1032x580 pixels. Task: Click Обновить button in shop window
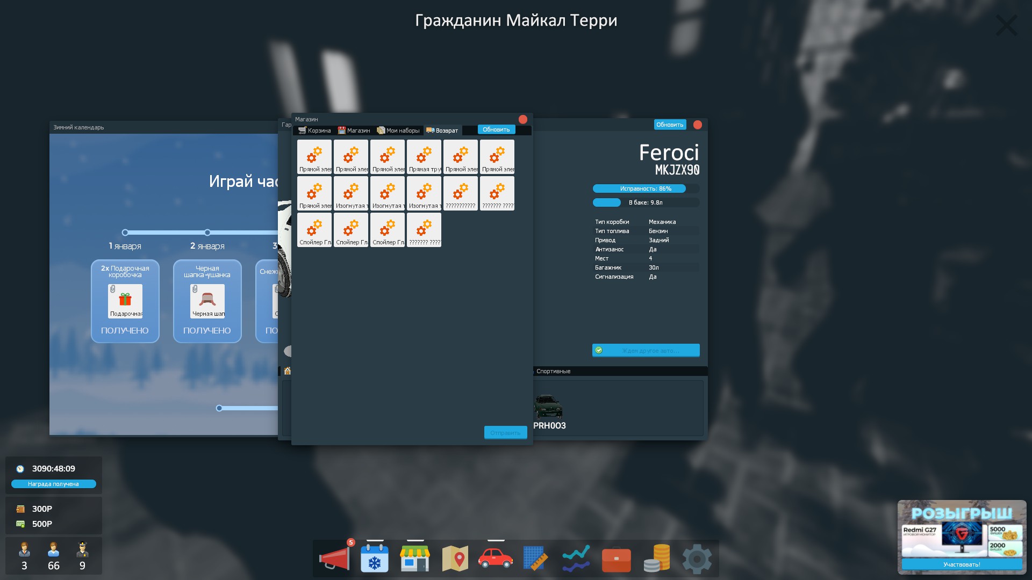click(496, 129)
